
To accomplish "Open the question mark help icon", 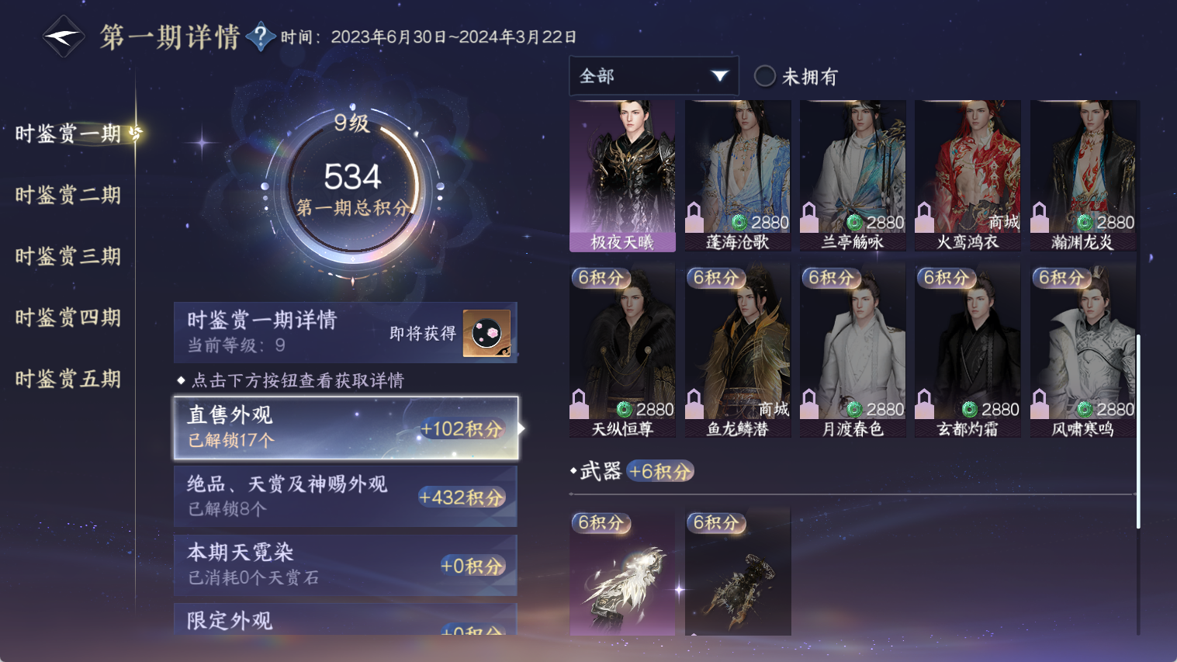I will 261,36.
